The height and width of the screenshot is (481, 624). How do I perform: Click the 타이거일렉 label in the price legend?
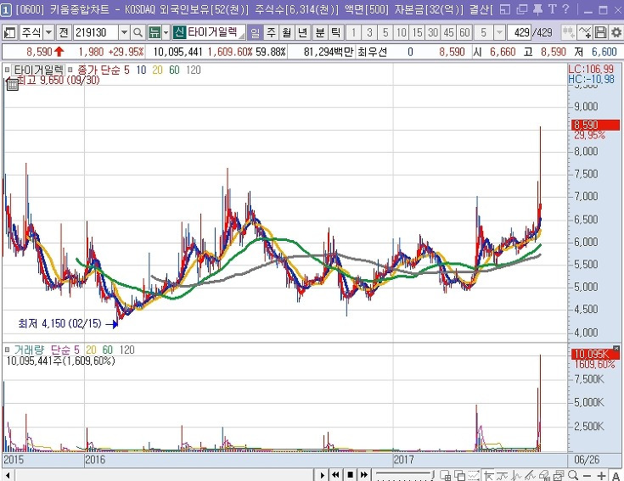click(x=38, y=70)
